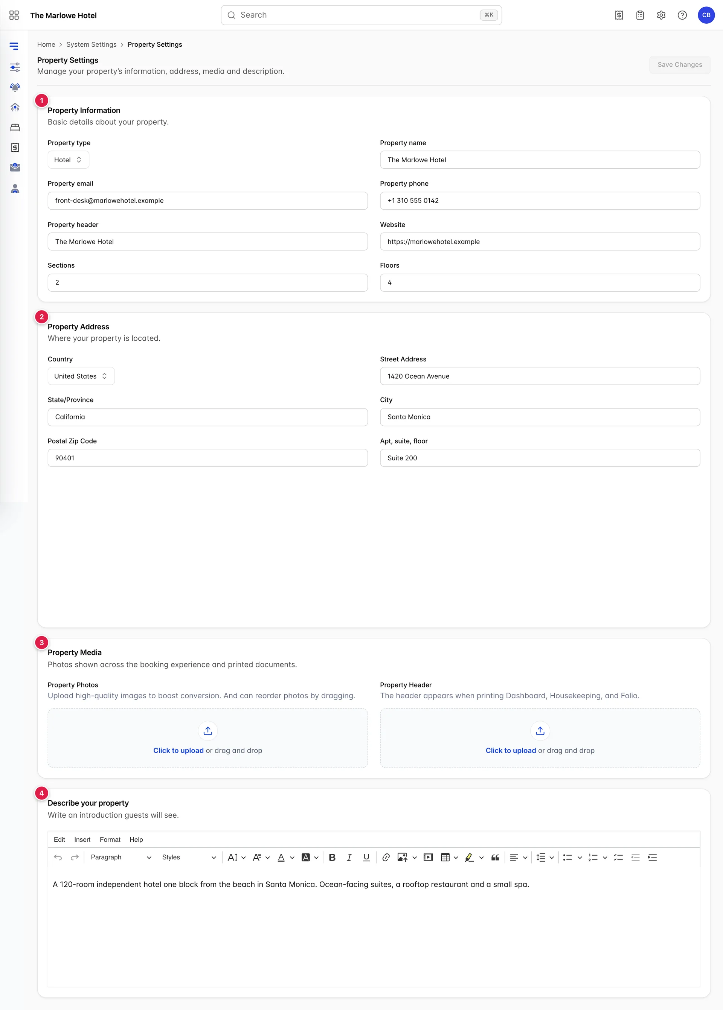Toggle the sidebar hamburger menu

click(14, 46)
